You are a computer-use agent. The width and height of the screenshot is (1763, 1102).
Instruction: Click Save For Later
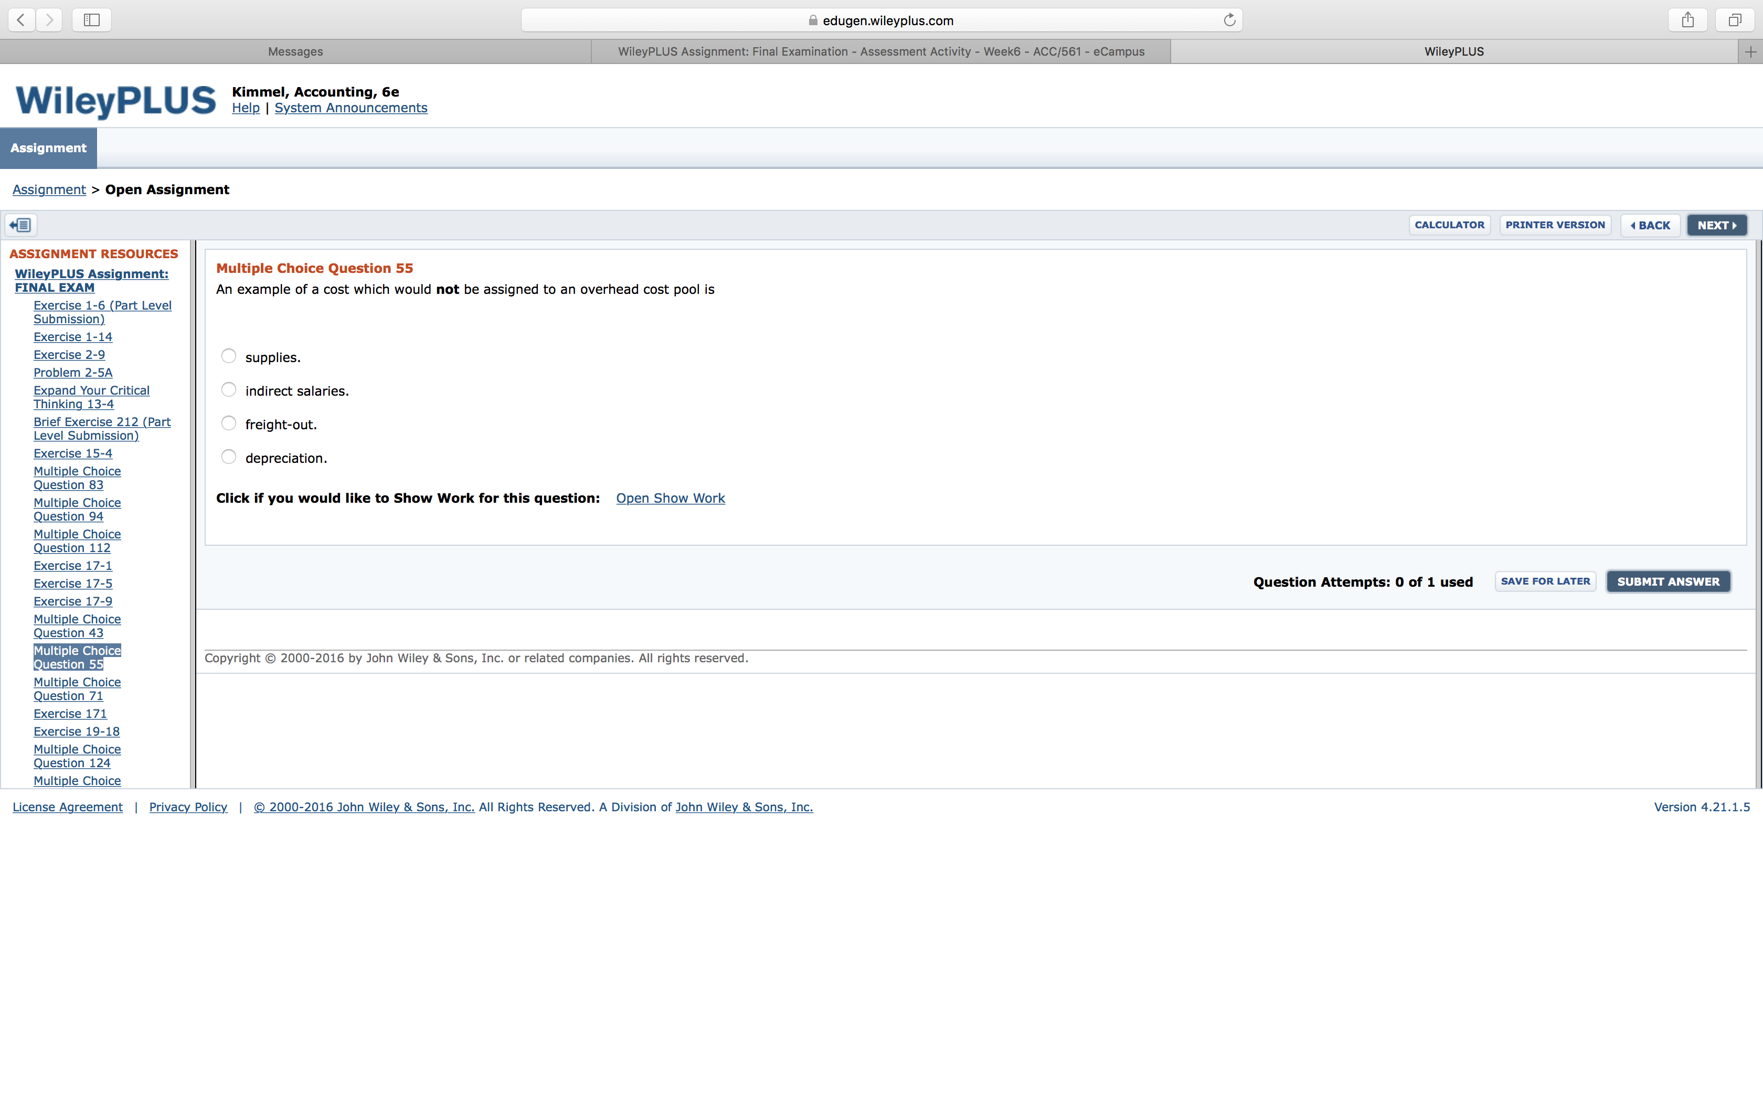[1545, 581]
